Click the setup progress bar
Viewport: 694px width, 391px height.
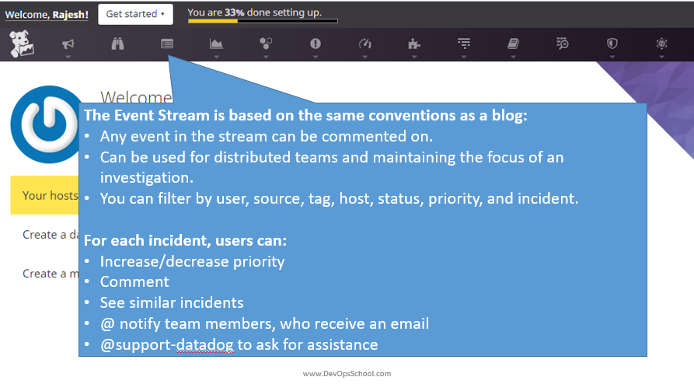pos(263,21)
